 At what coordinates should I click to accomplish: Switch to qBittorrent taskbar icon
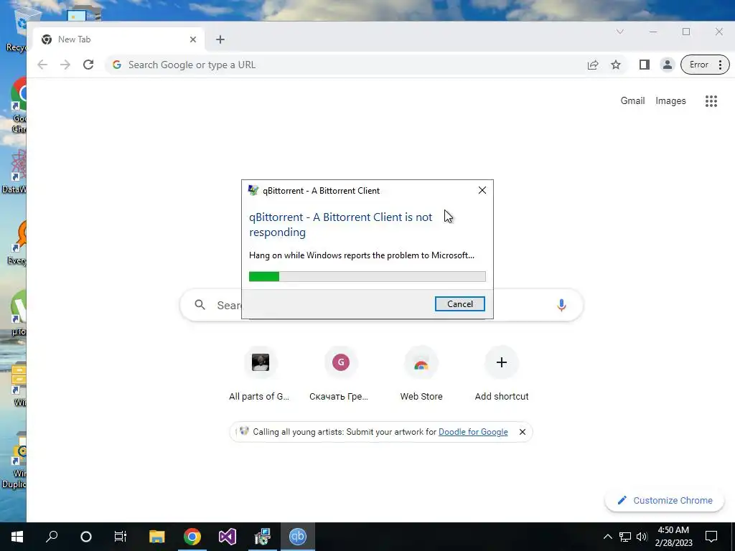(x=298, y=537)
